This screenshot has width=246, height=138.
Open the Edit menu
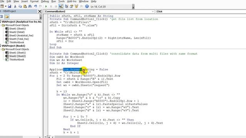click(x=8, y=2)
